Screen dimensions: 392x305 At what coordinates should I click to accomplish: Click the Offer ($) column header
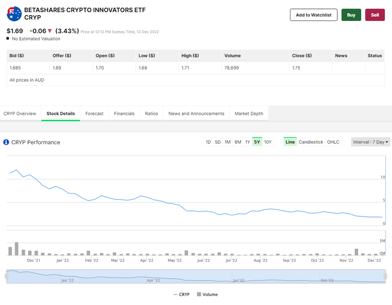tap(71, 56)
